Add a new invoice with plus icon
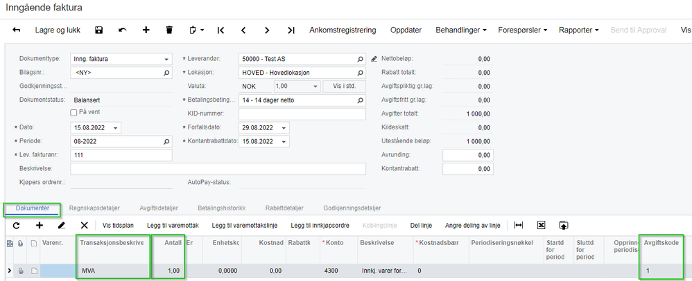The height and width of the screenshot is (281, 692). click(x=146, y=30)
